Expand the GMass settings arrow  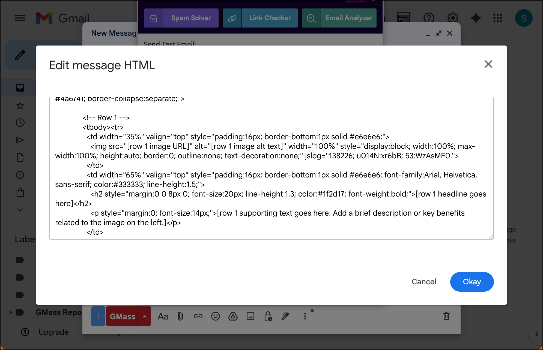[145, 316]
